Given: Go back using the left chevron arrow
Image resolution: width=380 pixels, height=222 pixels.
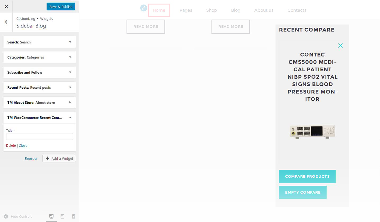Looking at the screenshot, I should tap(6, 22).
